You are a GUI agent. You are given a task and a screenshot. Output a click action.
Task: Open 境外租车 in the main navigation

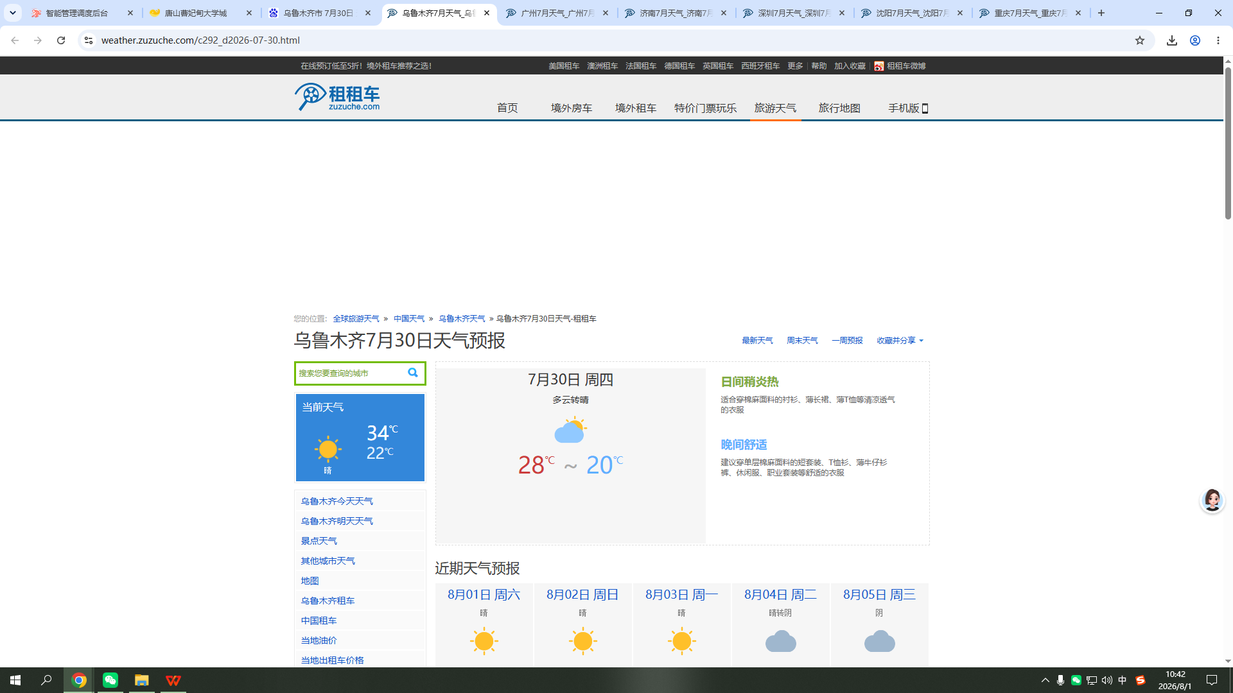pos(636,108)
